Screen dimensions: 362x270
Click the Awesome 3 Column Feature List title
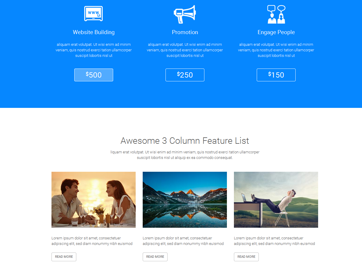click(185, 141)
